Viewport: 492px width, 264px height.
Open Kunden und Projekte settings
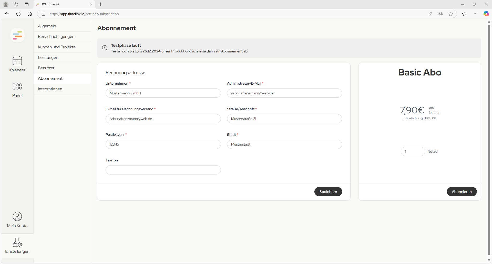(62, 47)
